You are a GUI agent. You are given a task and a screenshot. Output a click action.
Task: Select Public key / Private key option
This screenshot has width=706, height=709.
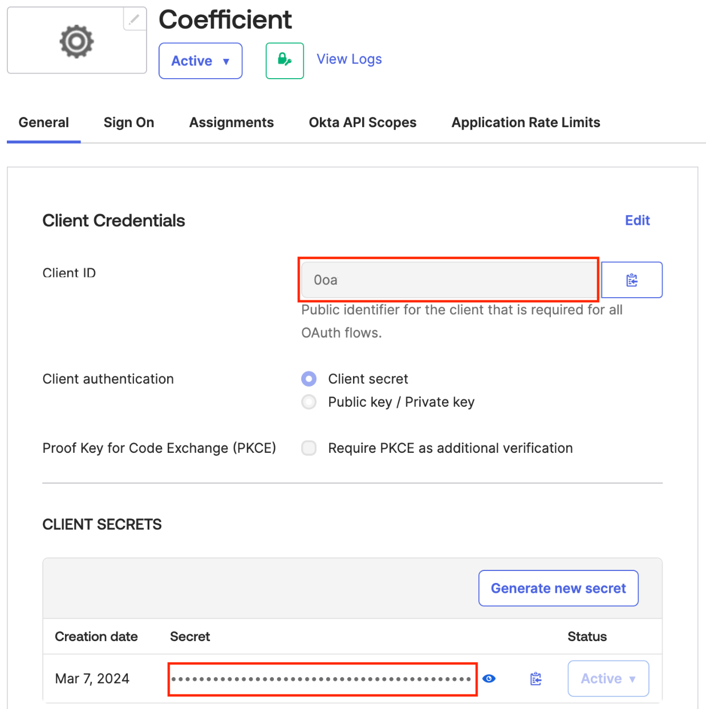(309, 402)
